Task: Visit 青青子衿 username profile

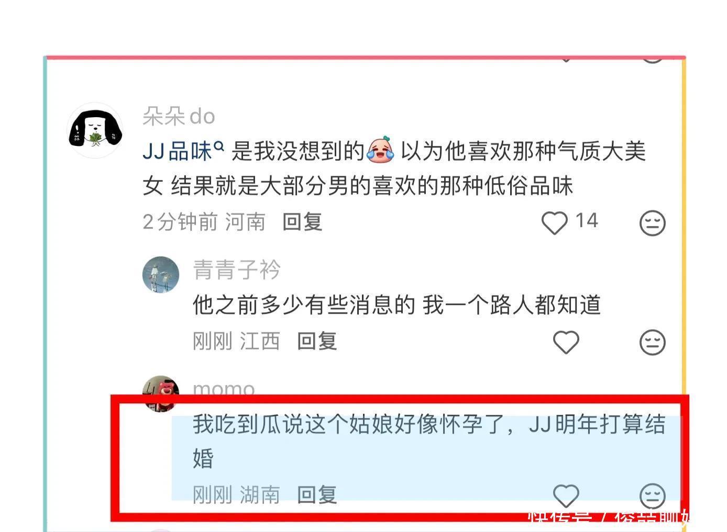Action: 237,270
